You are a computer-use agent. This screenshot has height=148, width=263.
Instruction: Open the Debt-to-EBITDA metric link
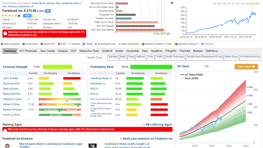12,94
